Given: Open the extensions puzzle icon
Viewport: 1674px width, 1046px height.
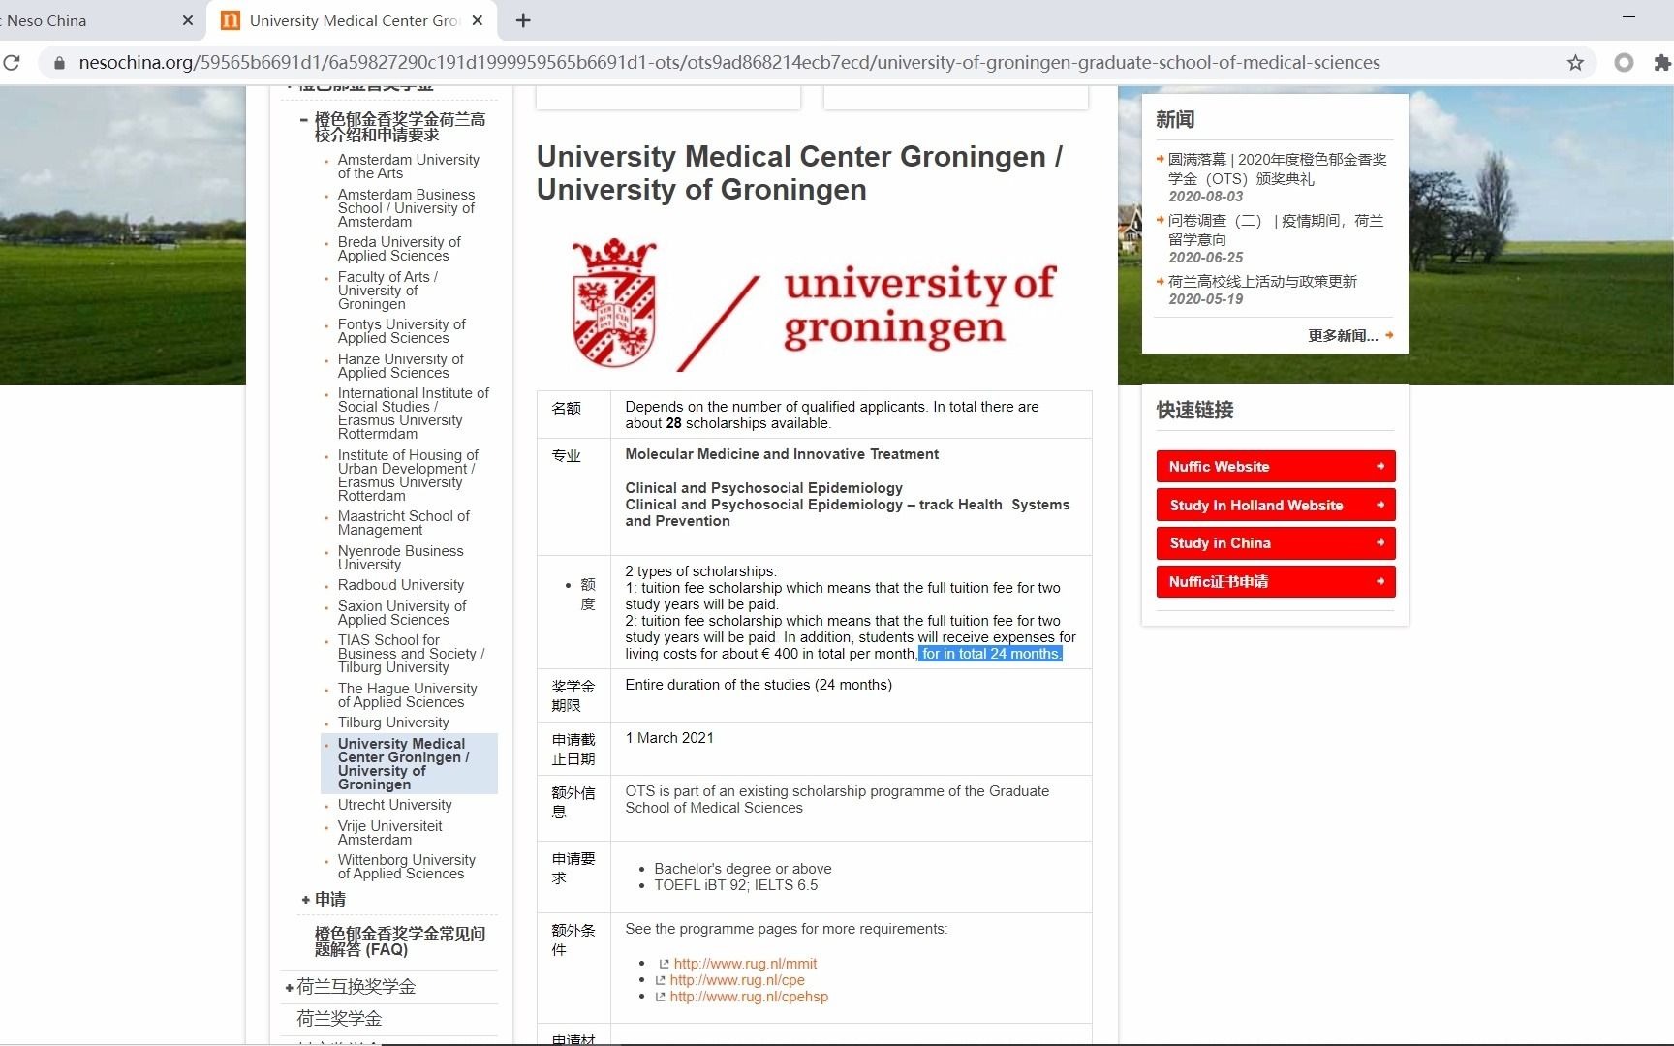Looking at the screenshot, I should tap(1662, 63).
